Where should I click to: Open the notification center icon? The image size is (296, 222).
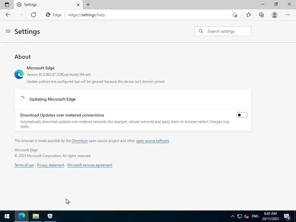click(287, 216)
